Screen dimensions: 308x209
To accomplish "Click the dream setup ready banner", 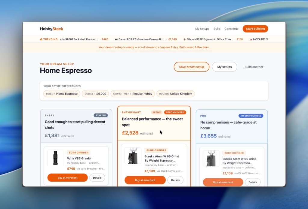I will tap(154, 47).
